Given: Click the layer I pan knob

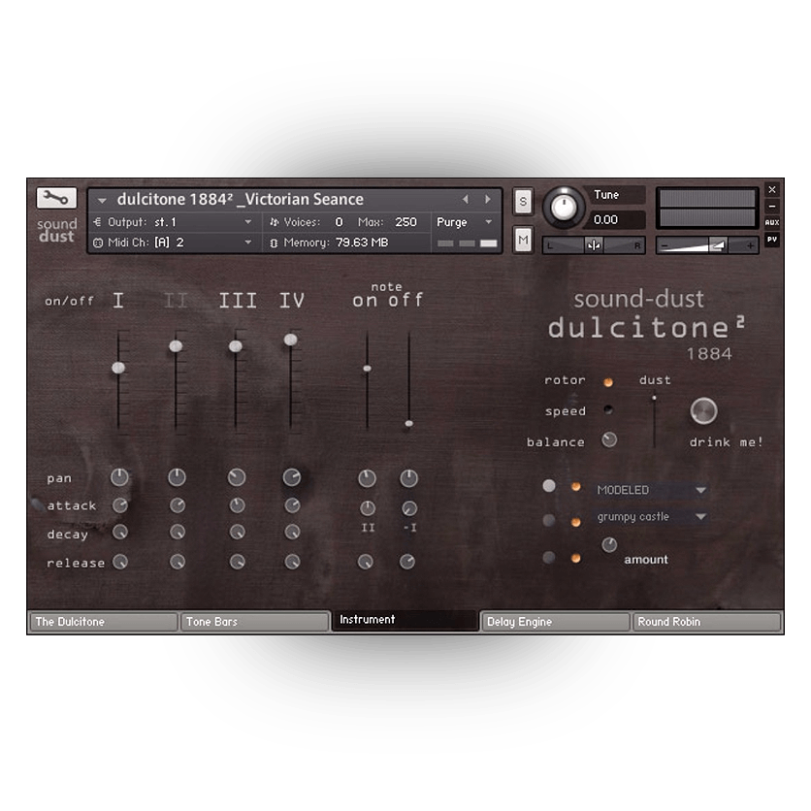Looking at the screenshot, I should point(119,477).
